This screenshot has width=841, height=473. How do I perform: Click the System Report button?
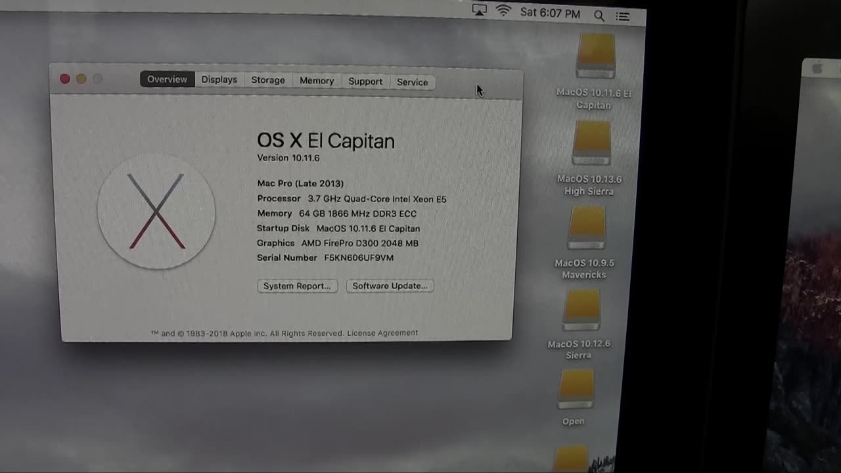tap(297, 286)
